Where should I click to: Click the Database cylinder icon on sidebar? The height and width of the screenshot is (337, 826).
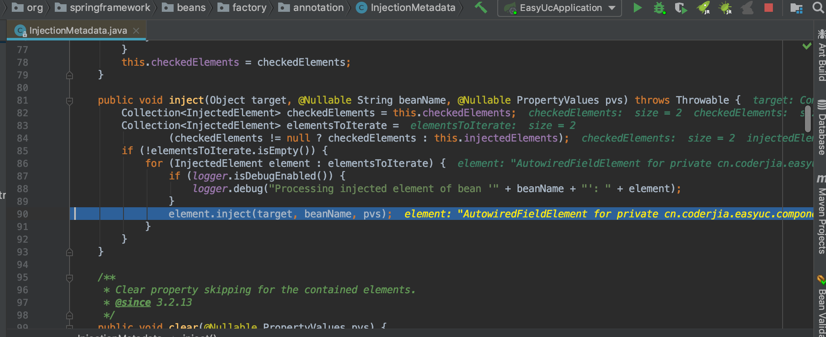[x=821, y=105]
